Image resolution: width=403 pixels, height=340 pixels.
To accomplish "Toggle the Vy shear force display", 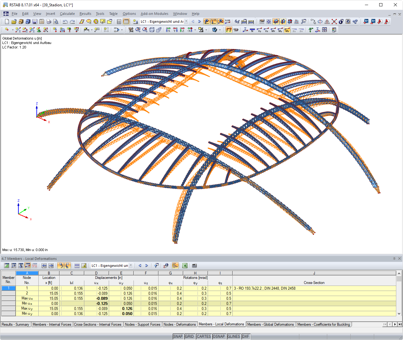I will click(260, 30).
